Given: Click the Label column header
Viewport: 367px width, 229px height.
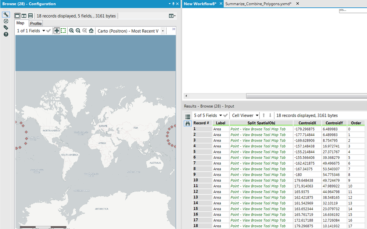Looking at the screenshot, I should [221, 123].
